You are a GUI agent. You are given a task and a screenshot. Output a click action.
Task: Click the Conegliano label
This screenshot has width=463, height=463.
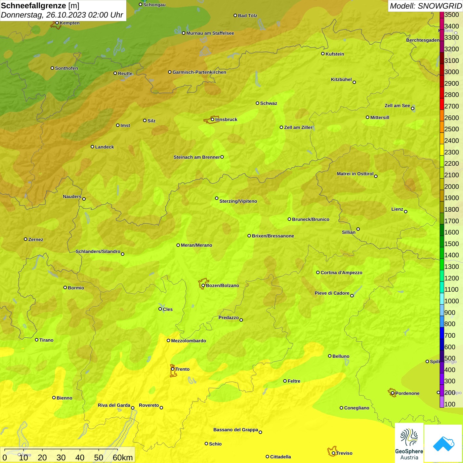[x=357, y=408]
